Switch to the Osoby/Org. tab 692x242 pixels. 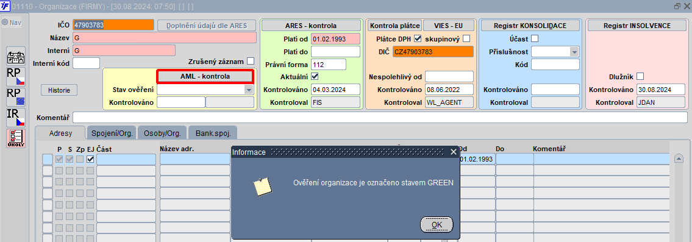(x=162, y=132)
